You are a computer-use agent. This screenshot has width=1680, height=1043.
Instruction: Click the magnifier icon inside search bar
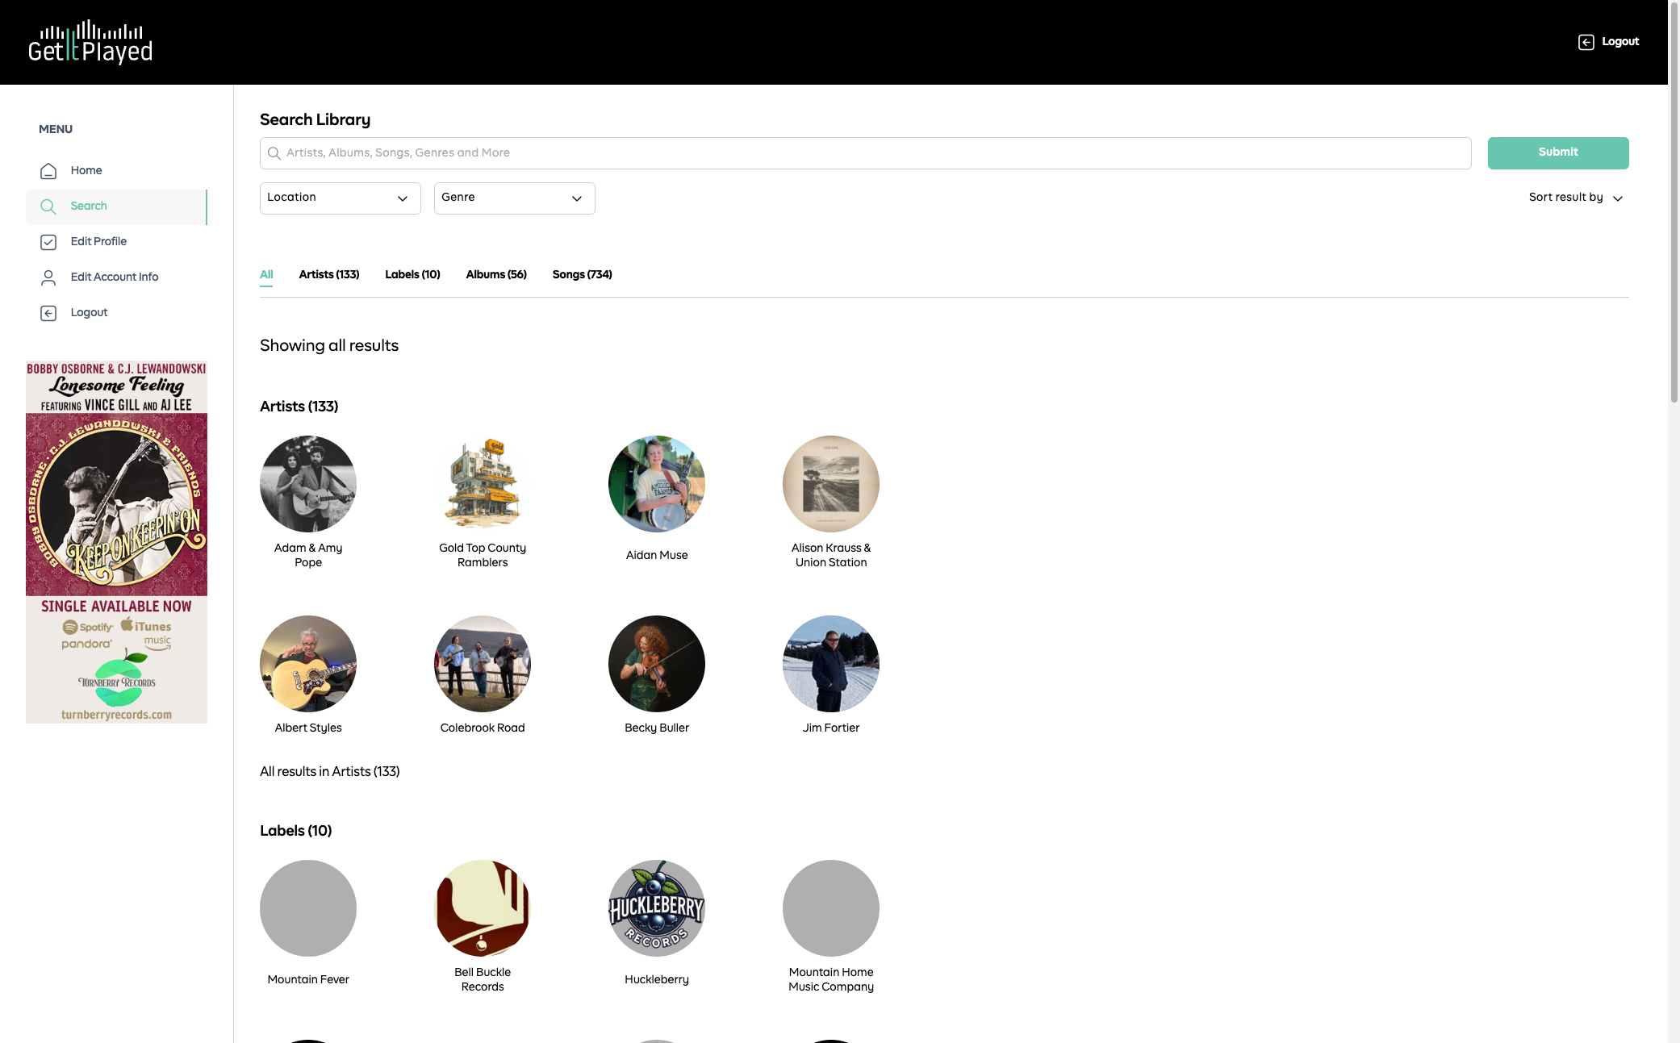pos(274,153)
